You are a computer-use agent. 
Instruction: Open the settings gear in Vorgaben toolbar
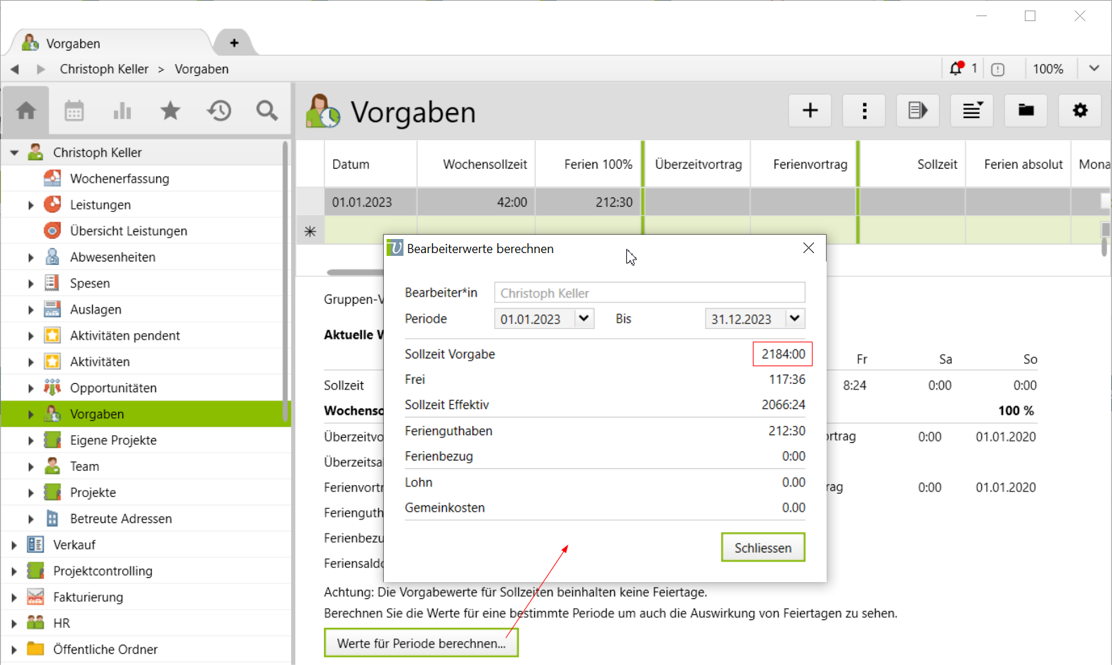(x=1080, y=110)
